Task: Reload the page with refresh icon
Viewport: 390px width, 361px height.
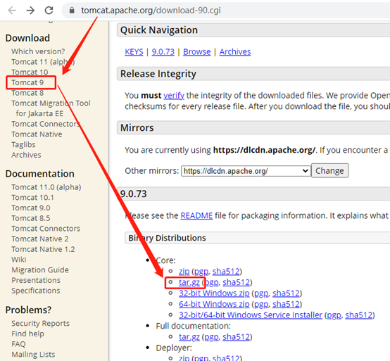Action: point(49,10)
